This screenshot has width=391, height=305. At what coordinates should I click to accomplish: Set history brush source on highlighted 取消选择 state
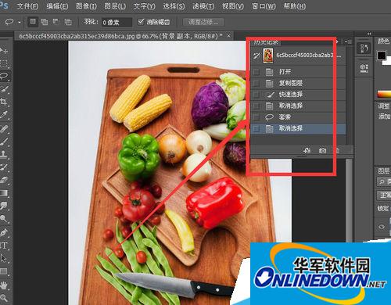pyautogui.click(x=256, y=128)
